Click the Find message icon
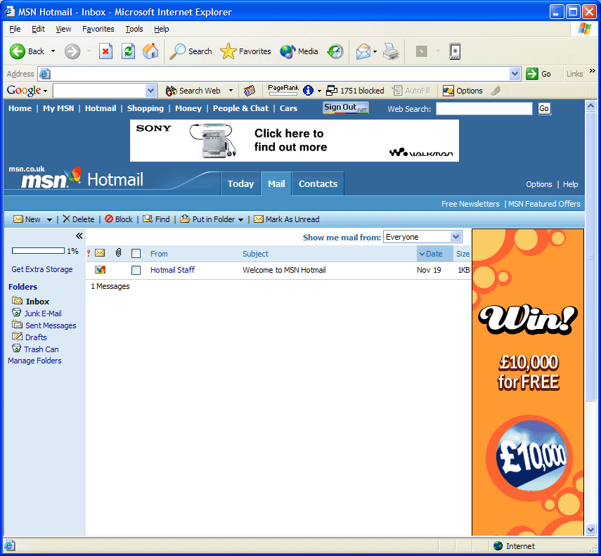Viewport: 601px width, 556px height. (148, 219)
